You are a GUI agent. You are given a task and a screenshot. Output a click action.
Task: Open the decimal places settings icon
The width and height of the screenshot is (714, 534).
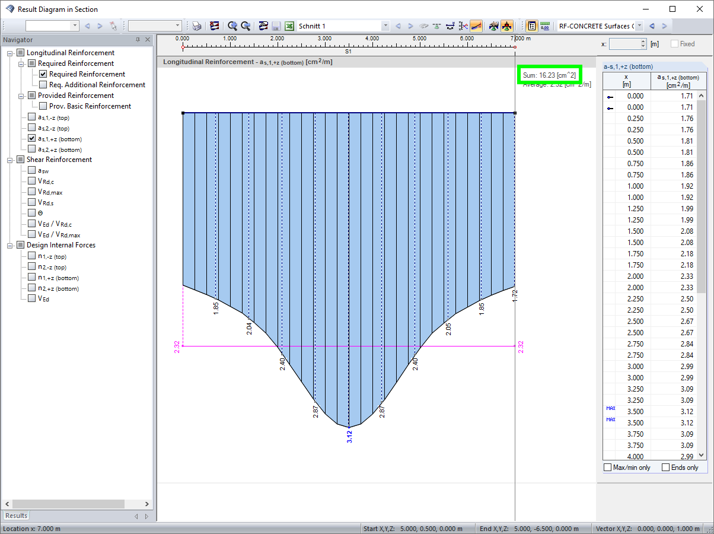tap(545, 26)
